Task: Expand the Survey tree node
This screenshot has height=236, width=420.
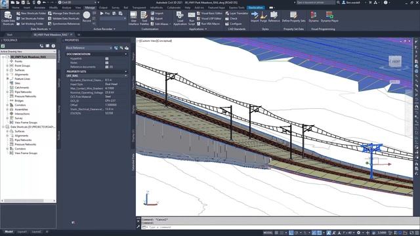Action: [7, 118]
